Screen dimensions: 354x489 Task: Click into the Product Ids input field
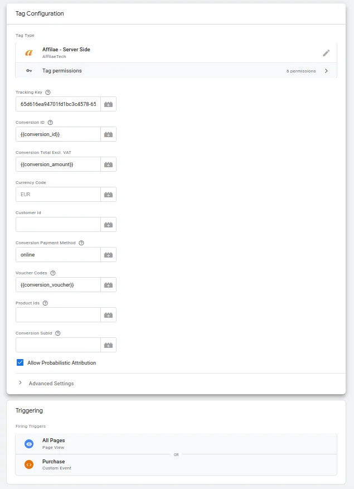pyautogui.click(x=58, y=315)
